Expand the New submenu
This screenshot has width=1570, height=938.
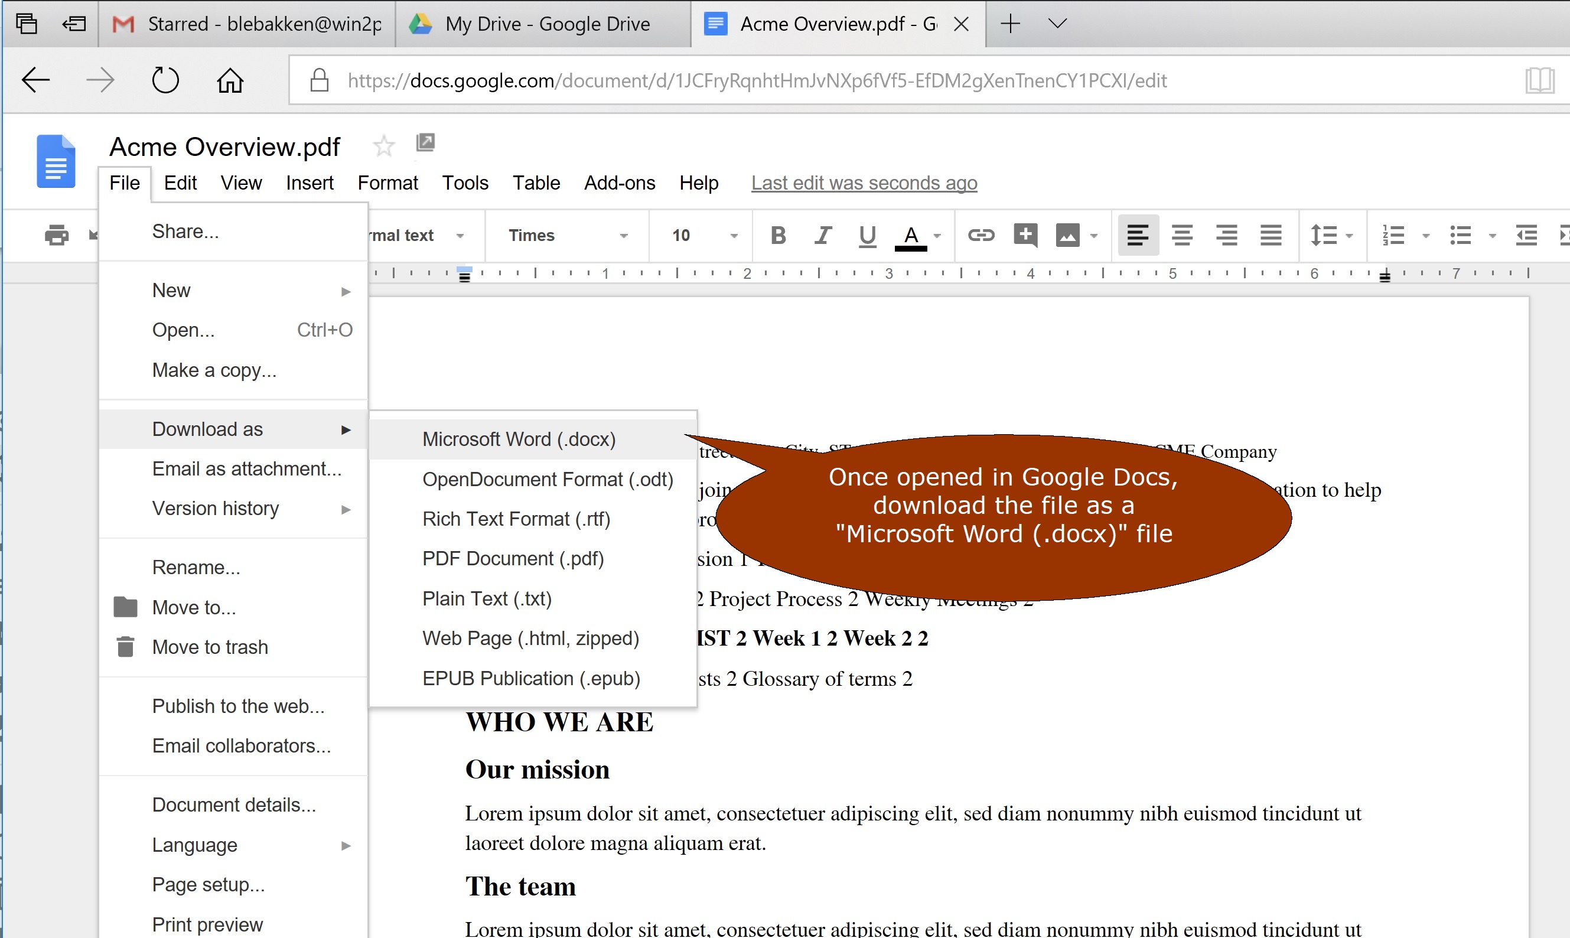[x=233, y=290]
